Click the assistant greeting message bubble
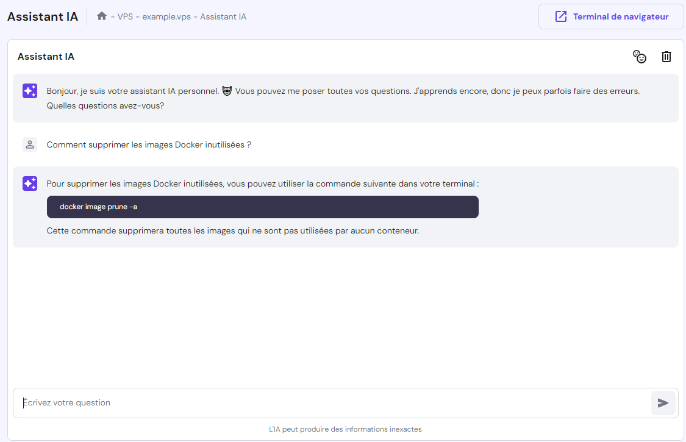686x442 pixels. [341, 98]
